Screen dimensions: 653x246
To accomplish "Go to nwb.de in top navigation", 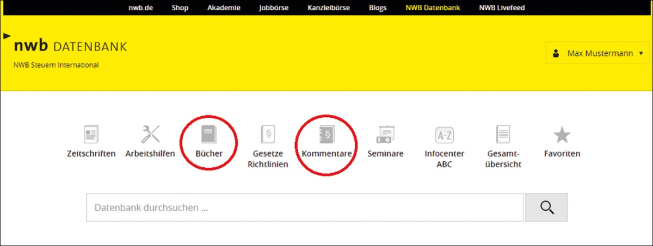I will [140, 8].
